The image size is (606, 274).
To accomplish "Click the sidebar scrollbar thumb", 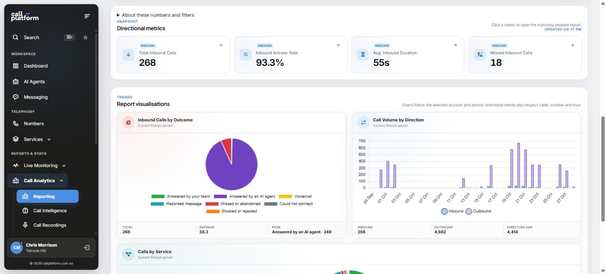I will pos(96,89).
